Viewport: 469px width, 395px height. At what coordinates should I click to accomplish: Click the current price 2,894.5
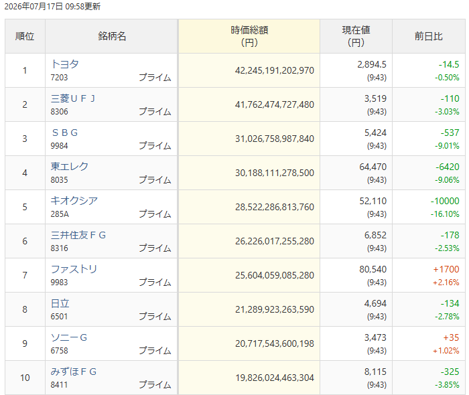pyautogui.click(x=372, y=64)
